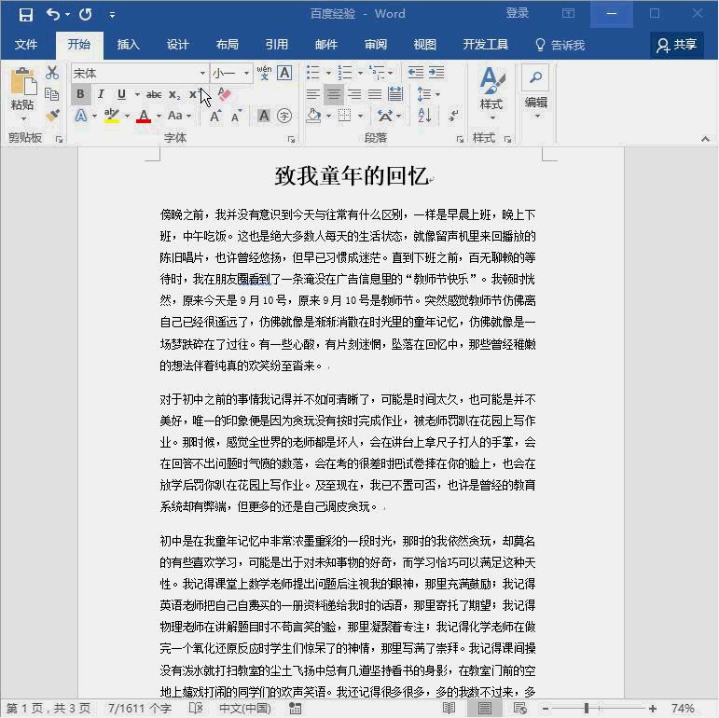This screenshot has height=718, width=719.
Task: Expand line spacing options
Action: pyautogui.click(x=438, y=94)
